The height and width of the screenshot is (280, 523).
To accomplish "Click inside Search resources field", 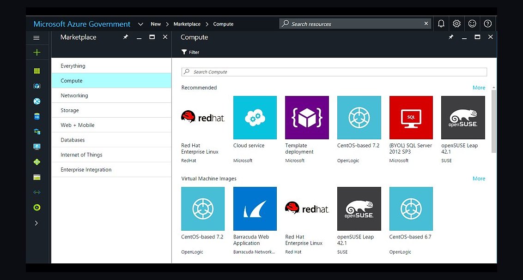I will pos(355,24).
